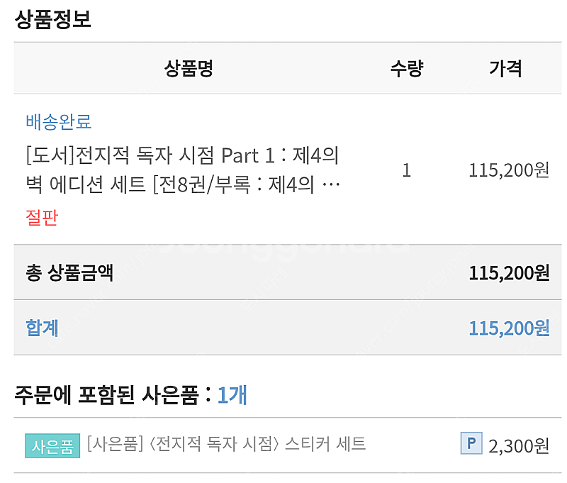The image size is (567, 483).
Task: Click the blue 1개 gift count
Action: tap(232, 394)
